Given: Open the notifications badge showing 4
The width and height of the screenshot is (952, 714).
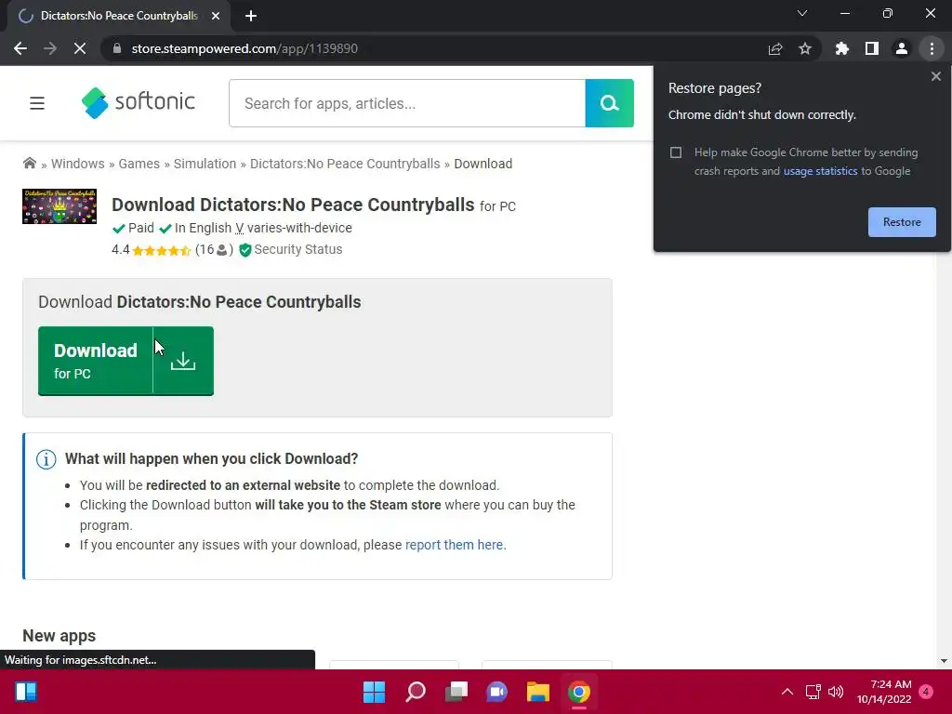Looking at the screenshot, I should pos(926,691).
